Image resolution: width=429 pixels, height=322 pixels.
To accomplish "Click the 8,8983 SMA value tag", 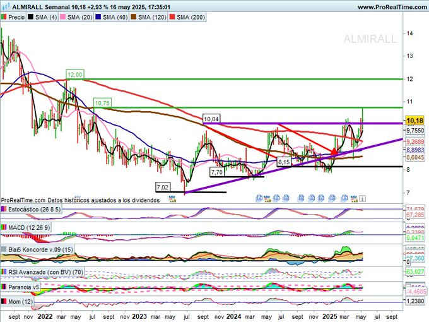I will tap(414, 150).
